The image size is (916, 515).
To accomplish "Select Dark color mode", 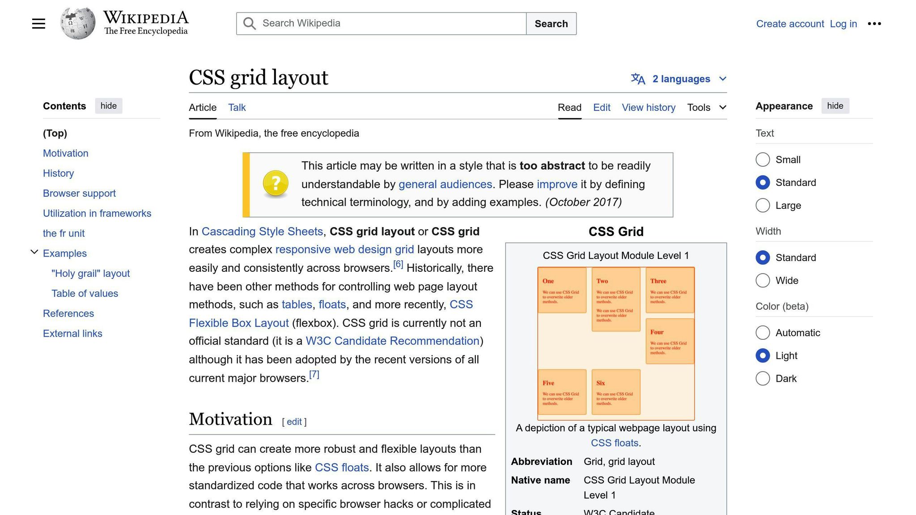I will (x=763, y=378).
